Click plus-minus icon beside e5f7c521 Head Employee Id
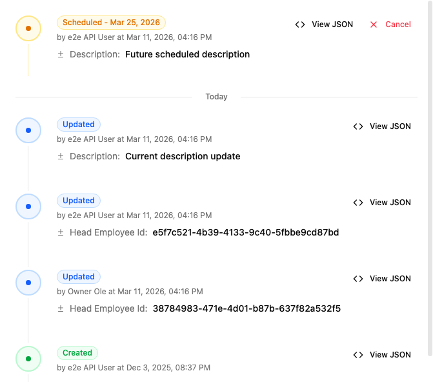Viewport: 433px width, 382px height. 61,233
